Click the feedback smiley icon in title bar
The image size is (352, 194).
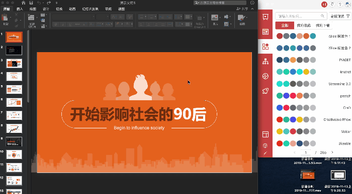pyautogui.click(x=252, y=3)
